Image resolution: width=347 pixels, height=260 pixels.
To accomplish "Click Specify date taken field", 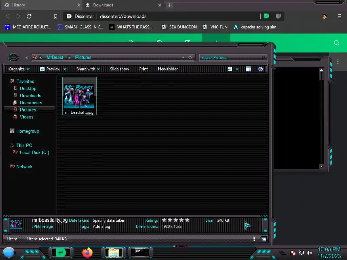I will [x=109, y=220].
